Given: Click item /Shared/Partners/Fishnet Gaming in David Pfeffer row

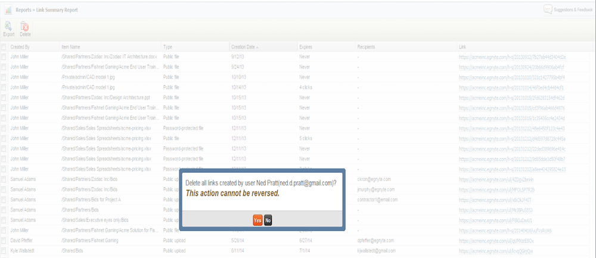Looking at the screenshot, I should [x=90, y=241].
